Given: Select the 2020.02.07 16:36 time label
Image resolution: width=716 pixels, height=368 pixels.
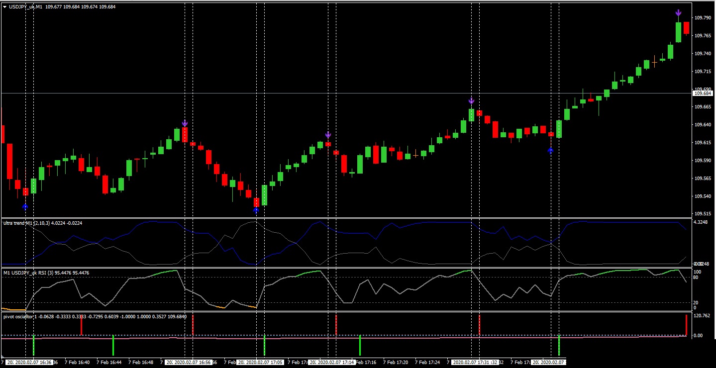Looking at the screenshot, I should (33, 363).
